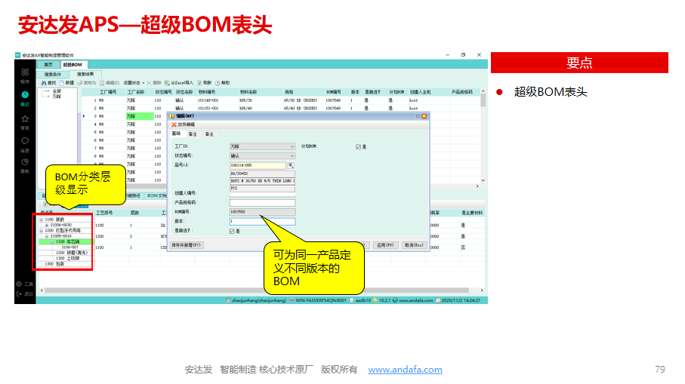The height and width of the screenshot is (384, 685).
Task: Switch to the 搜索结果 tab
Action: tap(85, 74)
